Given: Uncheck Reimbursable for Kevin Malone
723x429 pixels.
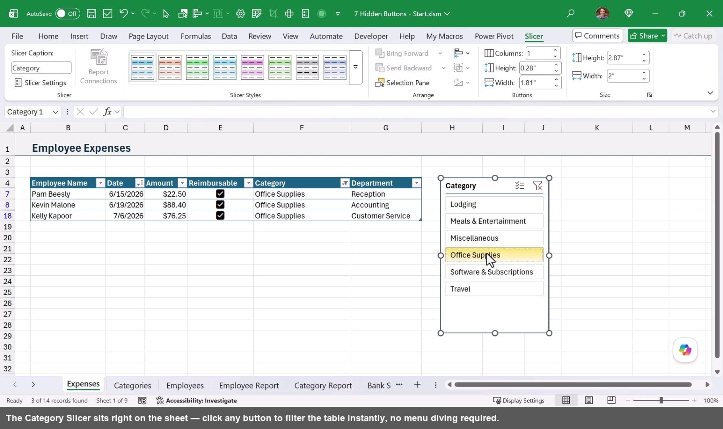Looking at the screenshot, I should pyautogui.click(x=220, y=205).
